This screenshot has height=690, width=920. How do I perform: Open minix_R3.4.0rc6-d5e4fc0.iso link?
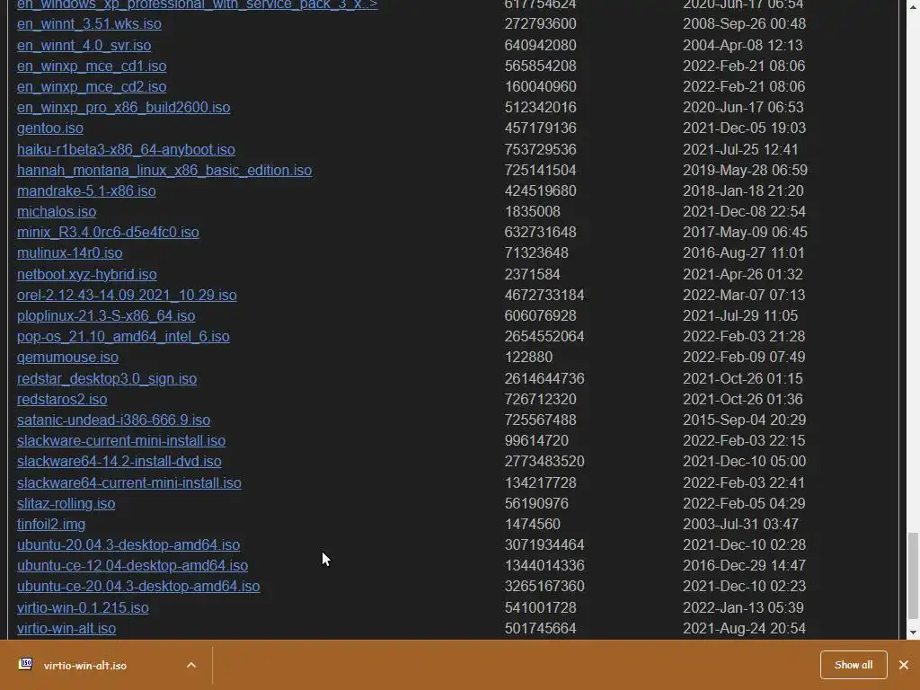pos(108,233)
